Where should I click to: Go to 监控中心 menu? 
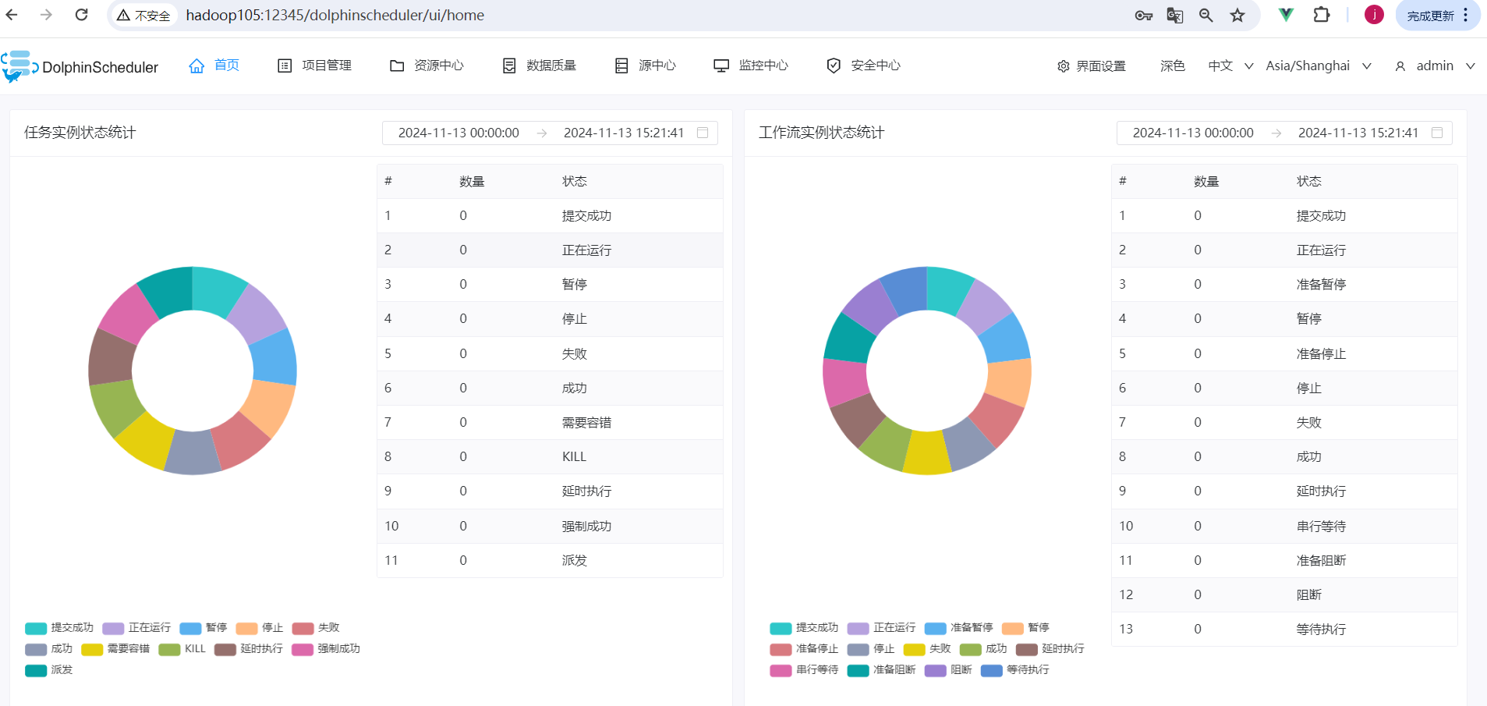(x=751, y=66)
